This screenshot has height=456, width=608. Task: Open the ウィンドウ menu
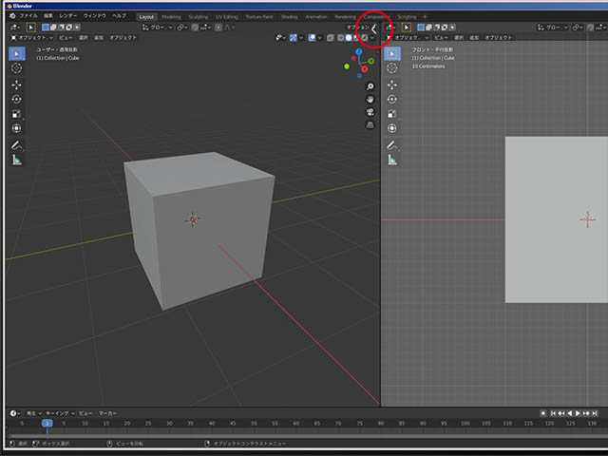pos(95,16)
